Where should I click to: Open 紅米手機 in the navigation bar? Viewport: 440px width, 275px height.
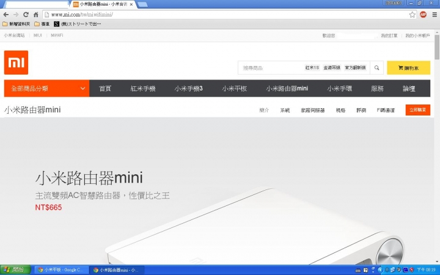click(143, 89)
